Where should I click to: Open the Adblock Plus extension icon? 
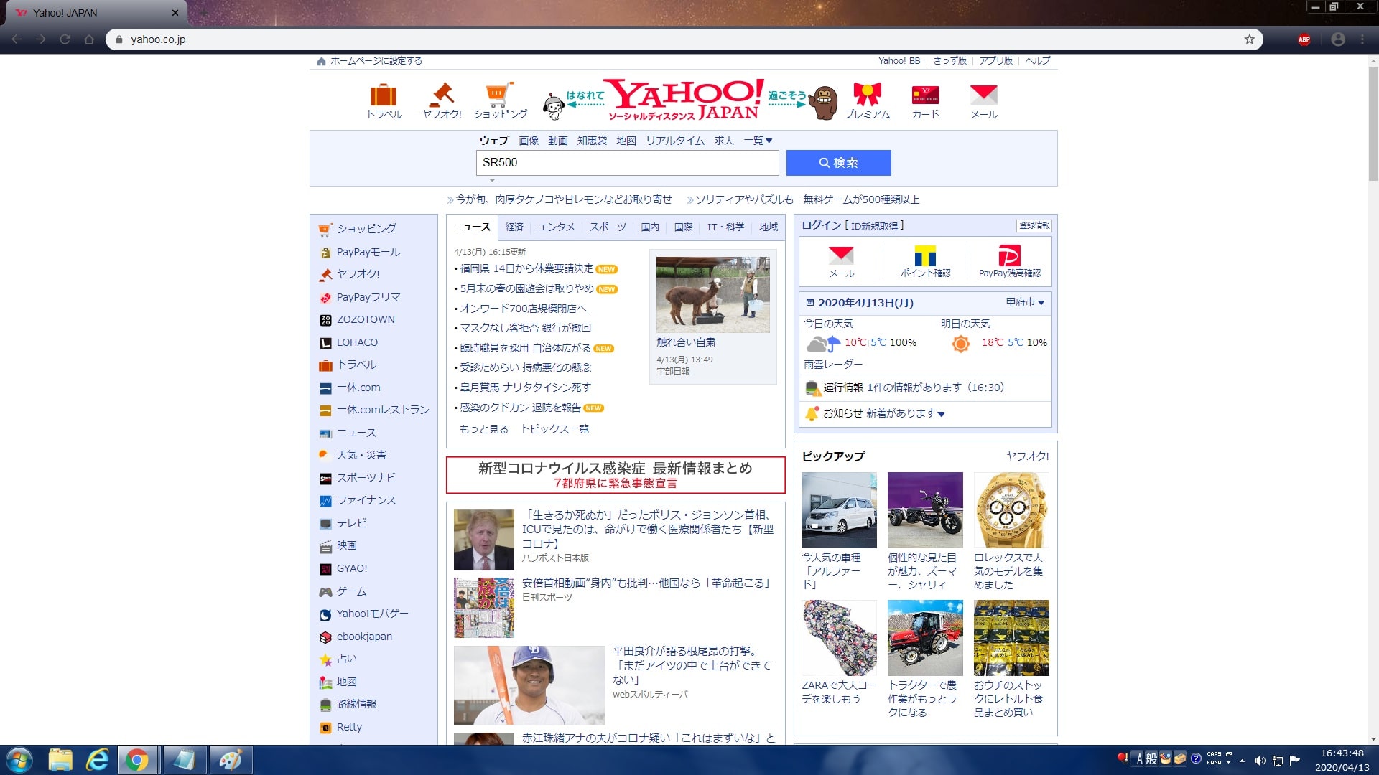tap(1304, 39)
